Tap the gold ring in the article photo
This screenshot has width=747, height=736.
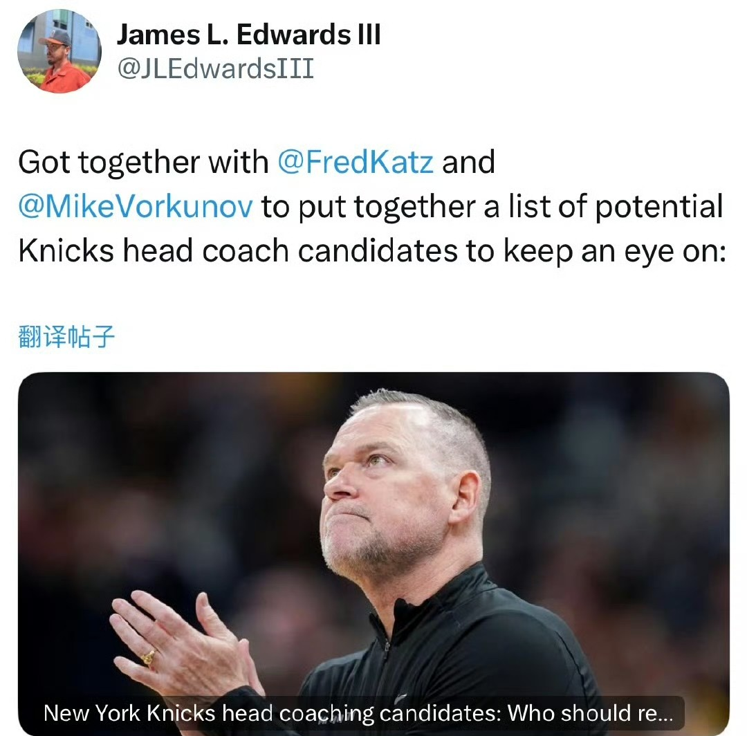(148, 657)
